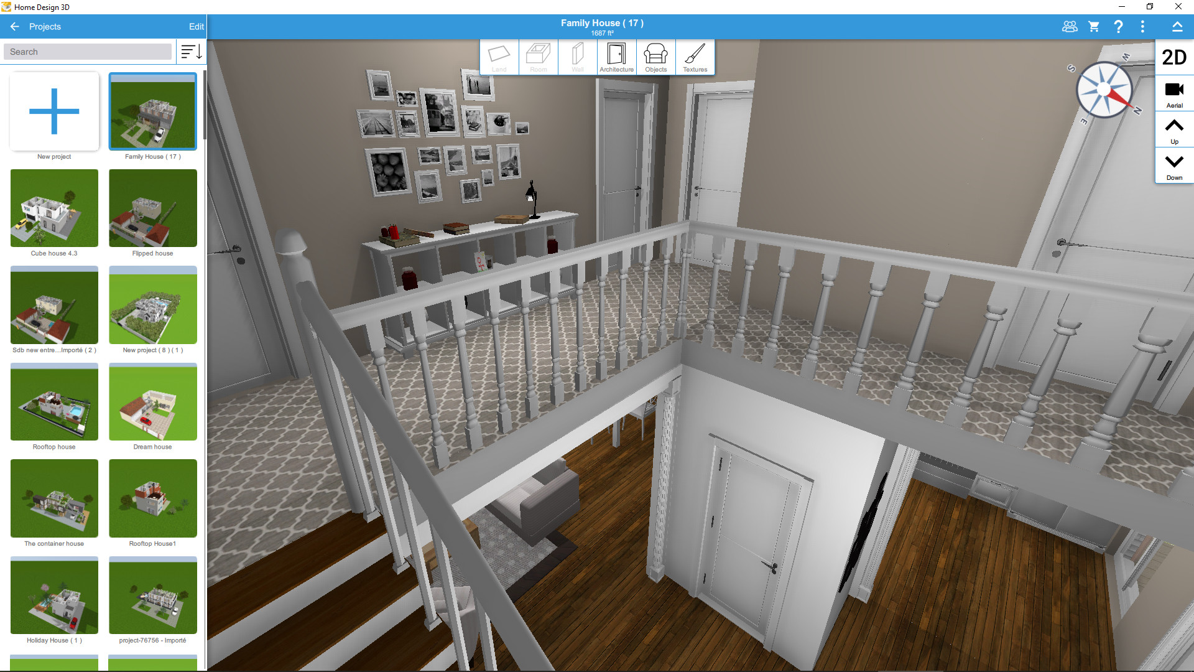Switch to 2D view mode

click(x=1174, y=58)
